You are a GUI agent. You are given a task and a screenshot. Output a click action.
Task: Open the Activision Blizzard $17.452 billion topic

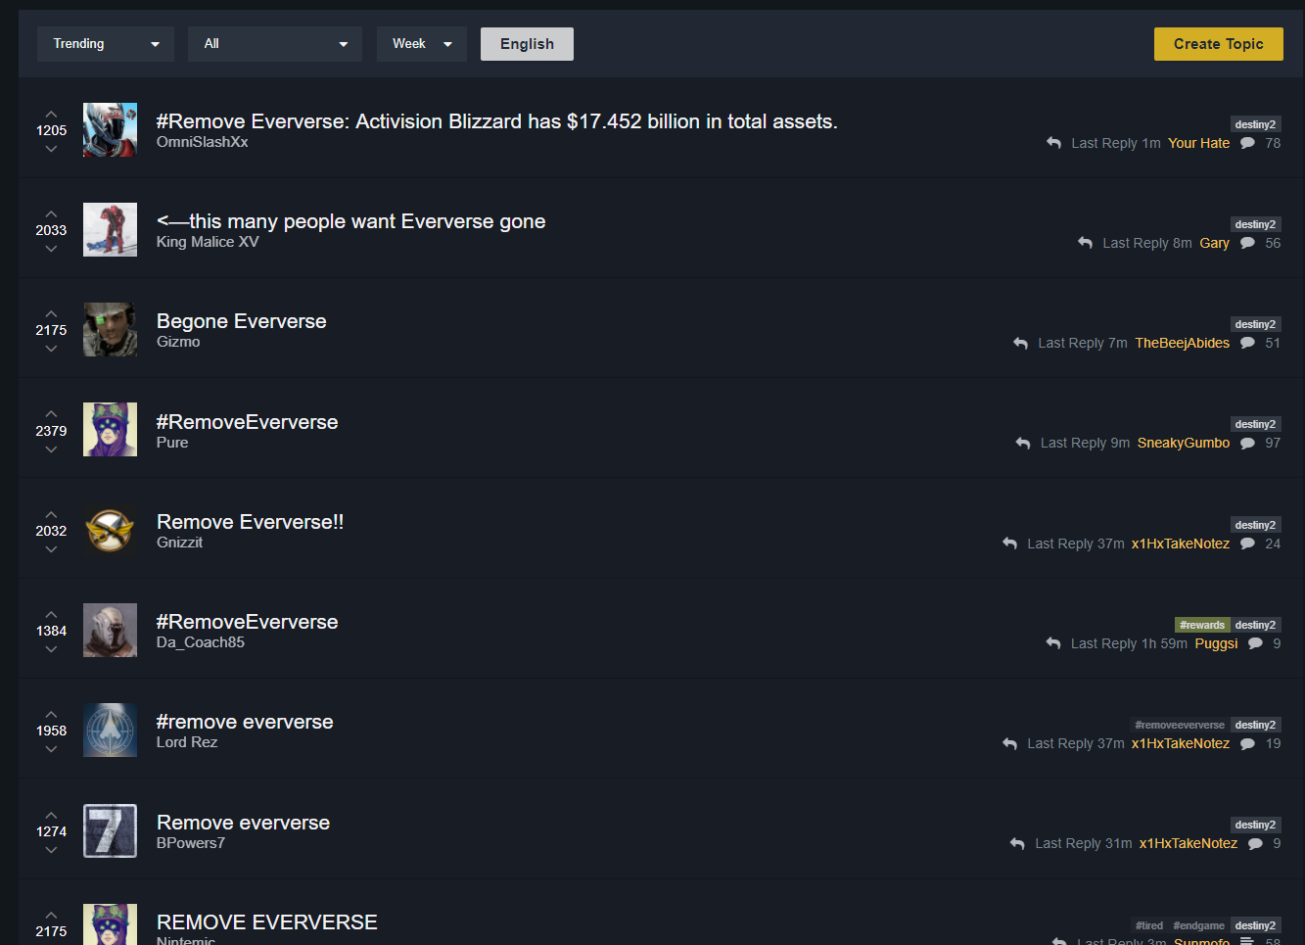(x=497, y=121)
